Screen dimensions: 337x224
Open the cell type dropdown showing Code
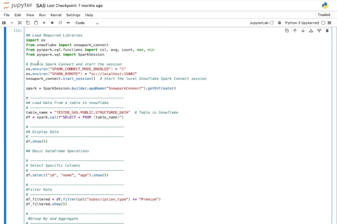tap(87, 23)
